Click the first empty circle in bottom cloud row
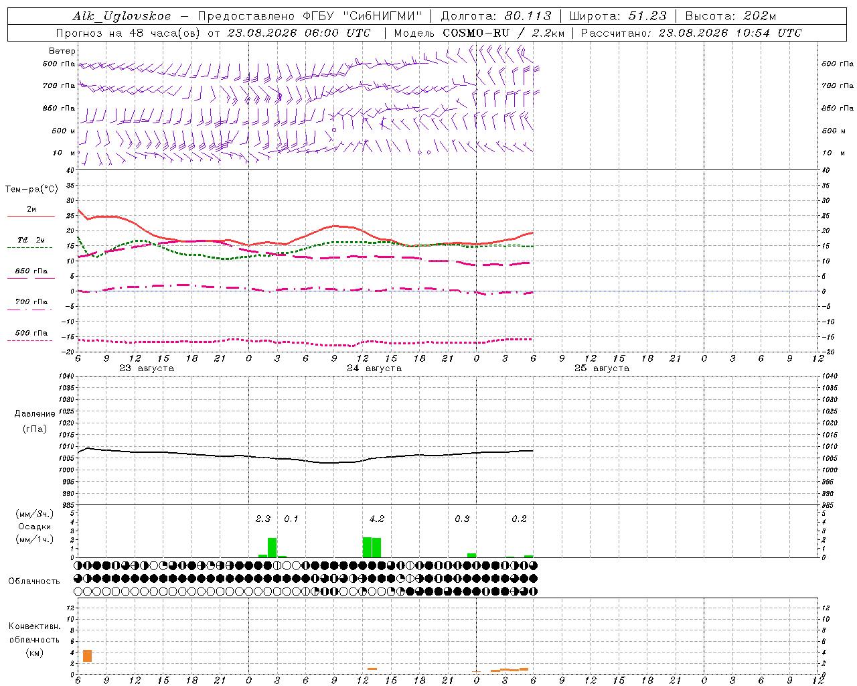The width and height of the screenshot is (857, 686). 78,592
